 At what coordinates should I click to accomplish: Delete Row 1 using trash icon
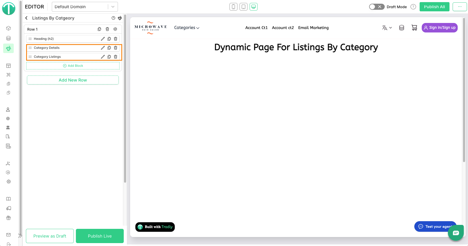click(x=107, y=29)
